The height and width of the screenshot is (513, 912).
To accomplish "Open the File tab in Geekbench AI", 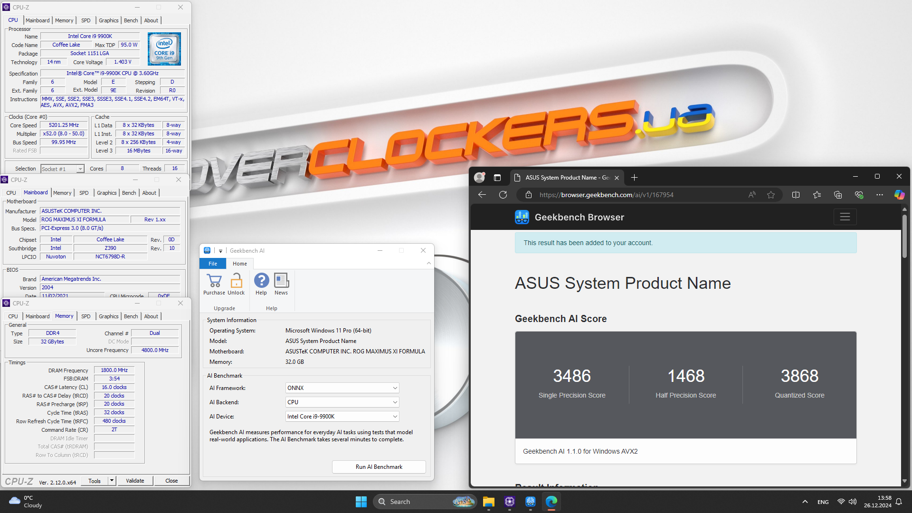I will pos(213,264).
